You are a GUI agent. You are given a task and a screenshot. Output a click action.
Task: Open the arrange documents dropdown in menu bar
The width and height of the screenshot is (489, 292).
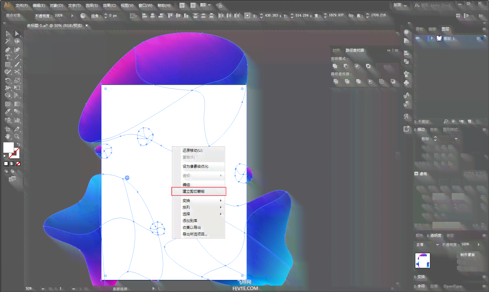tap(206, 5)
